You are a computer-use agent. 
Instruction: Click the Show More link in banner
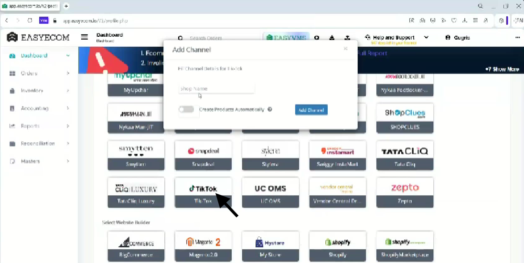pos(502,69)
